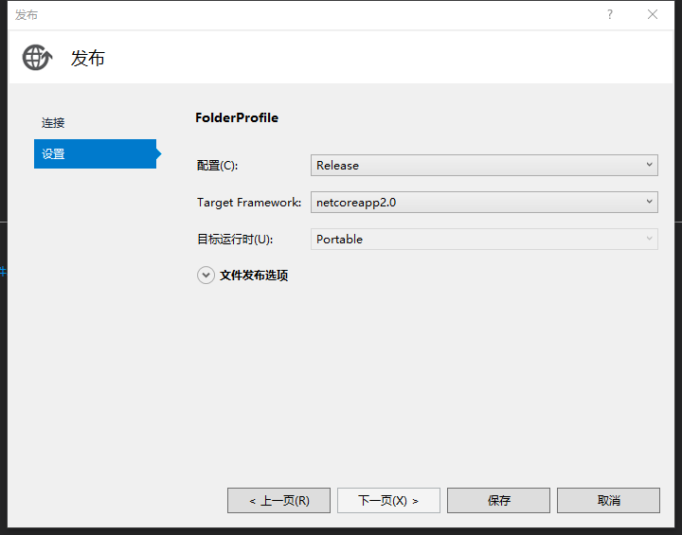Open the help question mark button
Image resolution: width=682 pixels, height=535 pixels.
point(610,15)
